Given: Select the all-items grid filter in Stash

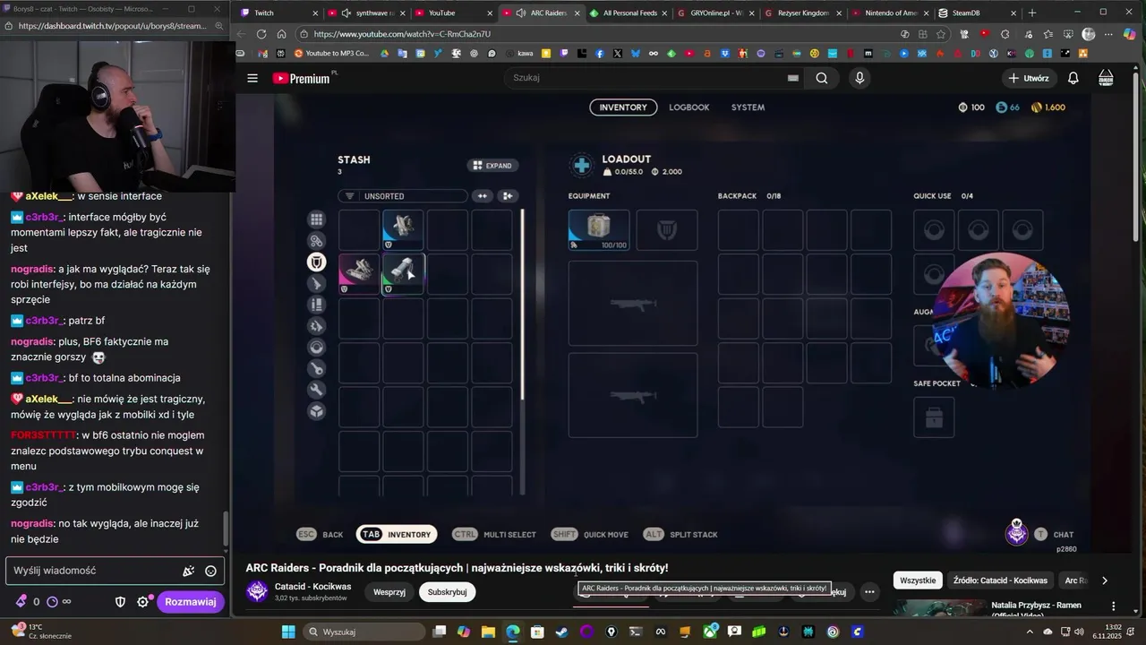Looking at the screenshot, I should point(316,219).
